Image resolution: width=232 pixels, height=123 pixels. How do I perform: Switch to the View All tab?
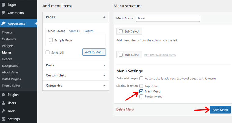coord(74,31)
